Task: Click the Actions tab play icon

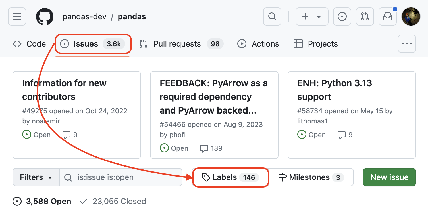Action: [242, 44]
